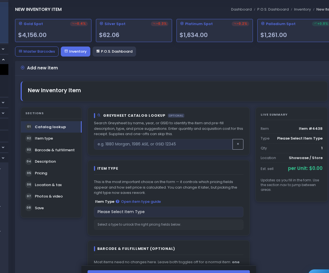Click the Platinum Spot price $1,634.00

click(x=193, y=35)
